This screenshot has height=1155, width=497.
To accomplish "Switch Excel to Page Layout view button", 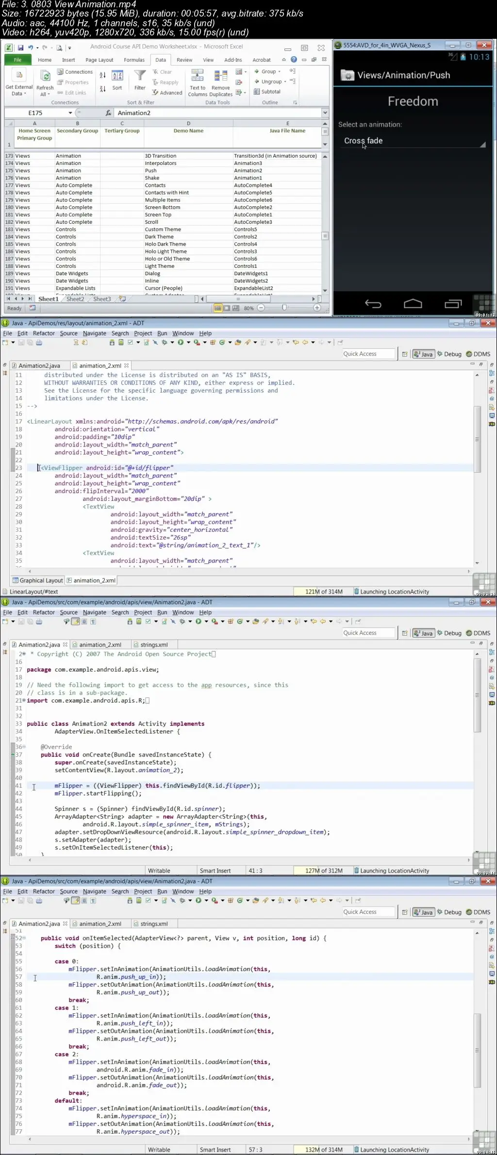I will coord(227,308).
